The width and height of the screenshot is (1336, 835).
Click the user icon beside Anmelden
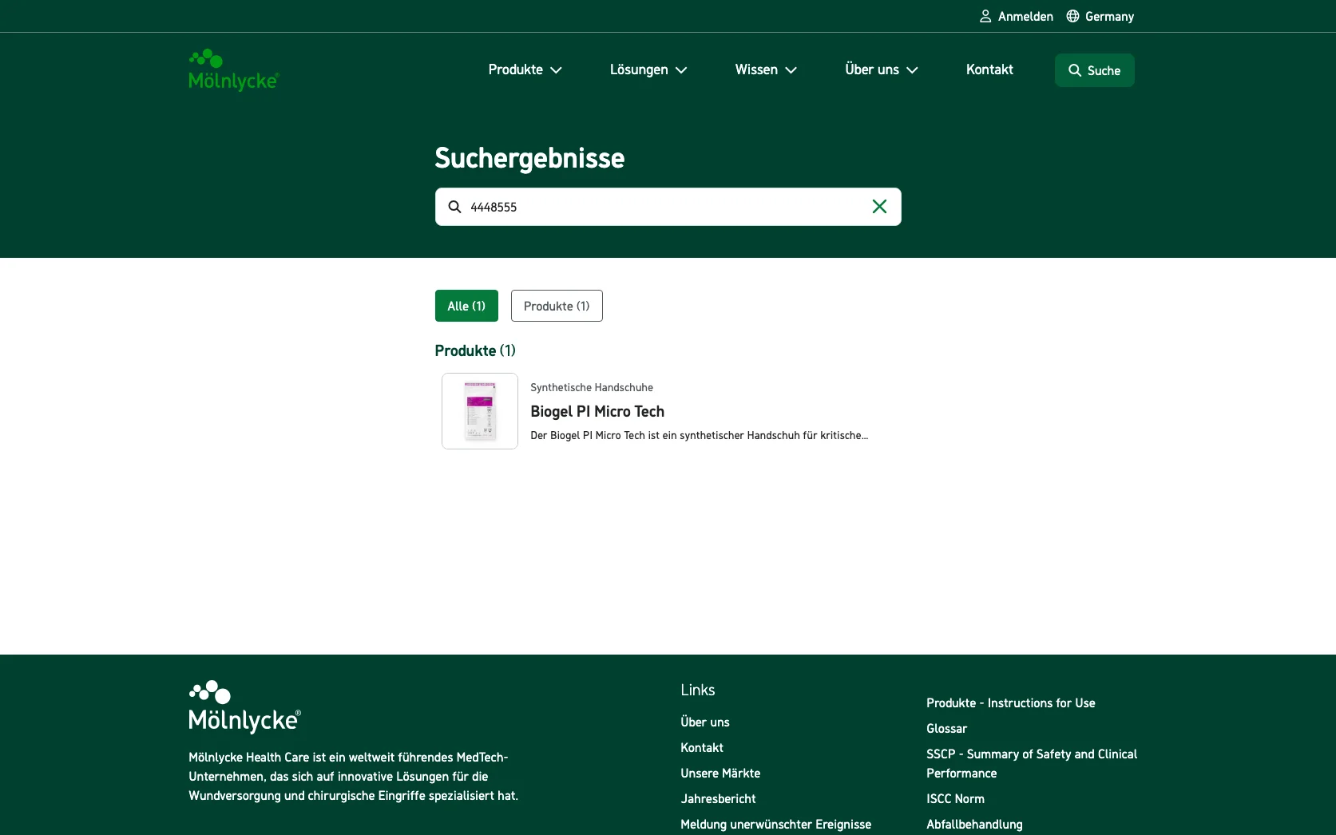click(x=985, y=16)
